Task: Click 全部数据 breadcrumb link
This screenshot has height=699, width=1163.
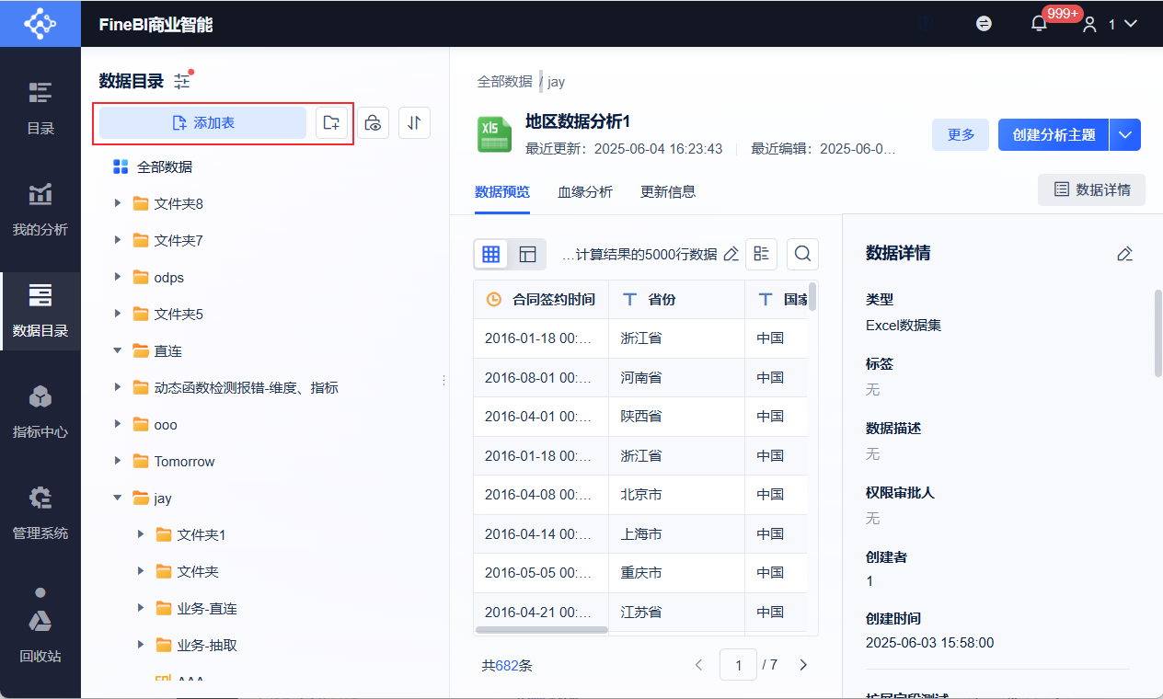Action: [504, 81]
